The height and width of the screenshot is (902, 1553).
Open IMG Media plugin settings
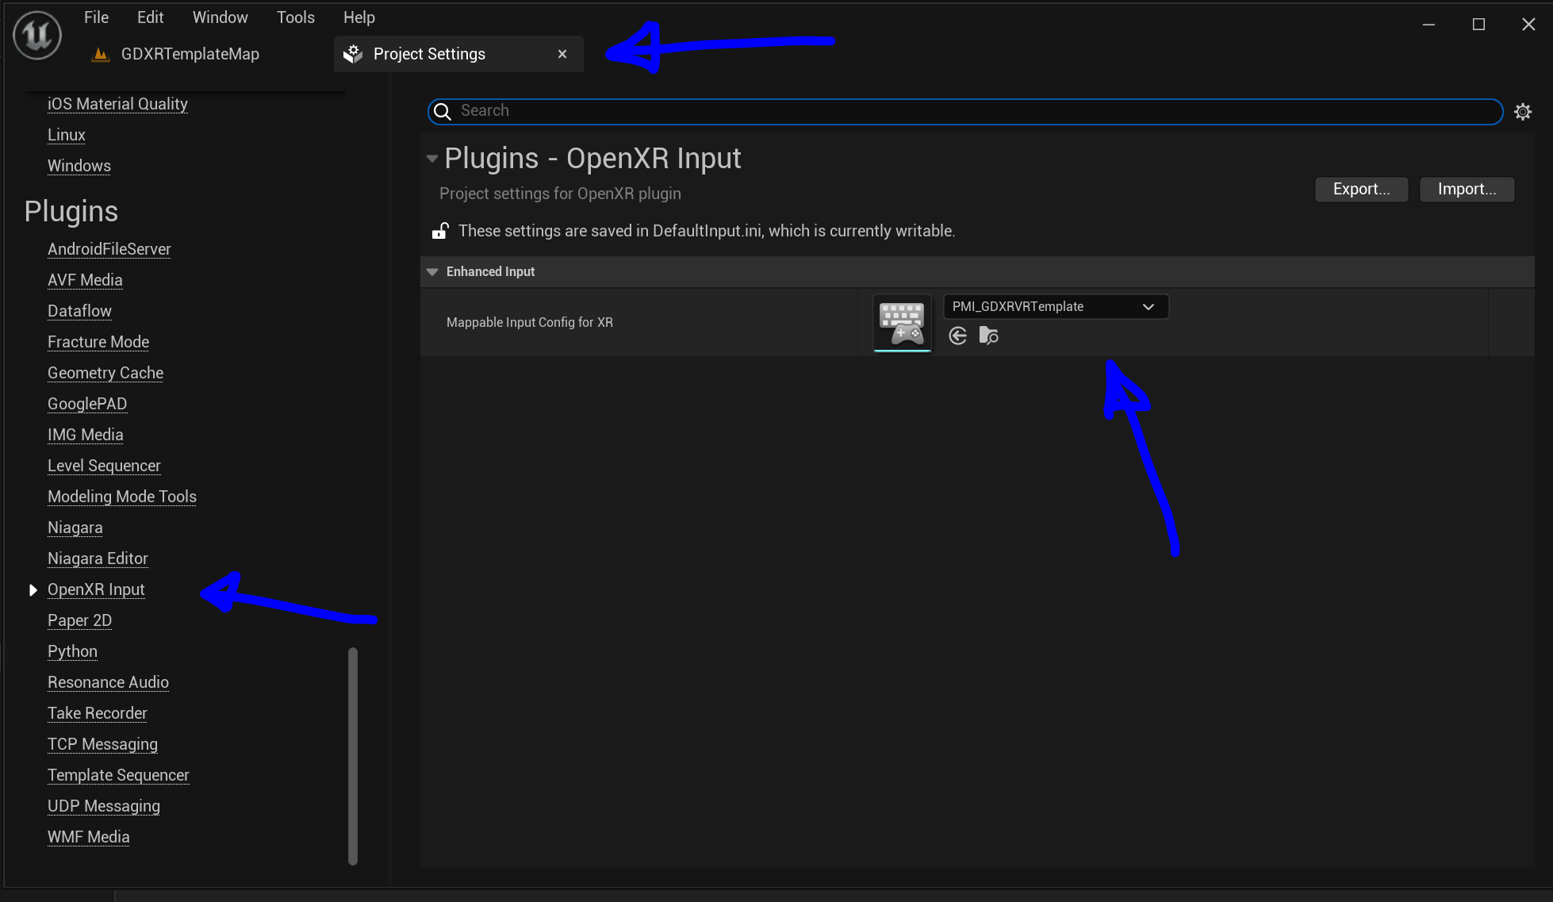click(x=86, y=435)
